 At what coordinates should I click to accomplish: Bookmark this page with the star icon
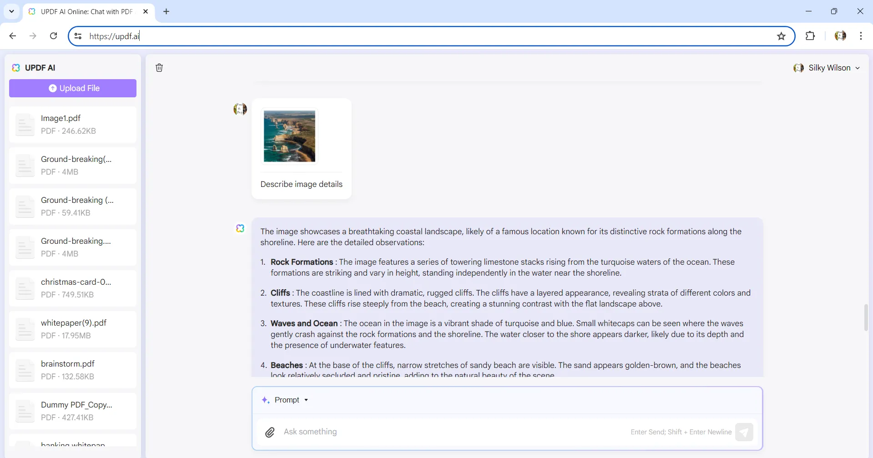(x=781, y=36)
